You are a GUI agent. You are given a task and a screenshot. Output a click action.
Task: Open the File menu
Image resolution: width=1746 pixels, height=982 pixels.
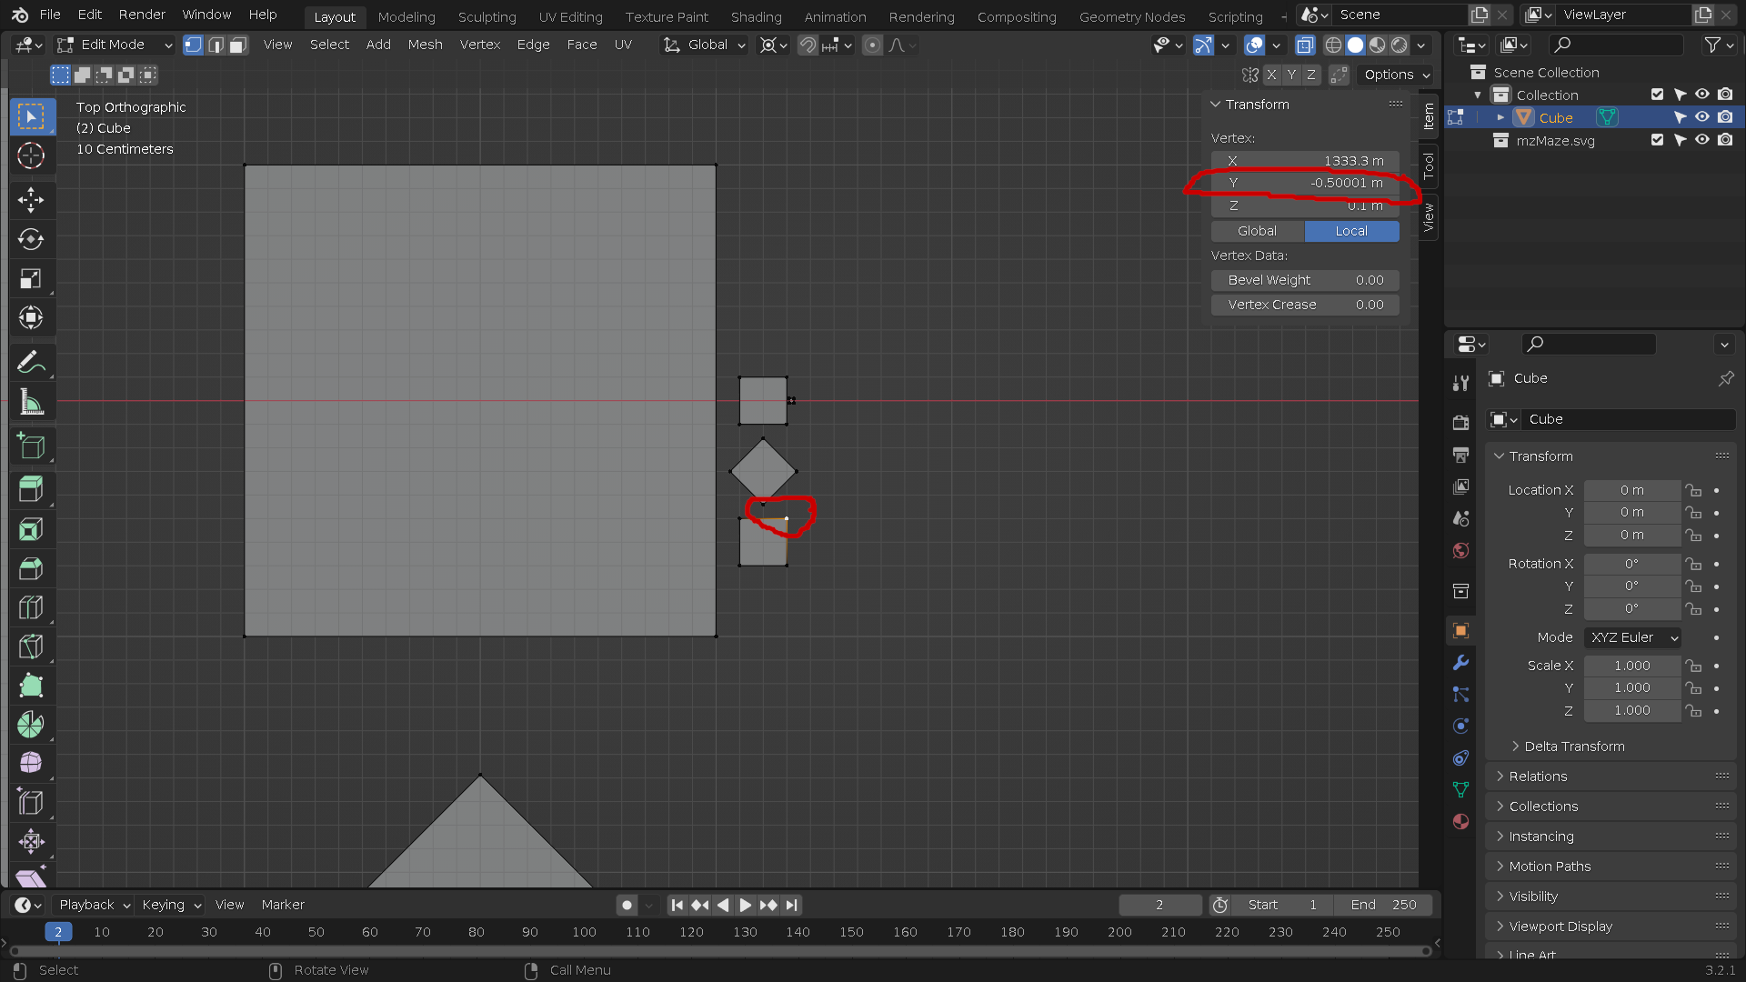(x=50, y=15)
